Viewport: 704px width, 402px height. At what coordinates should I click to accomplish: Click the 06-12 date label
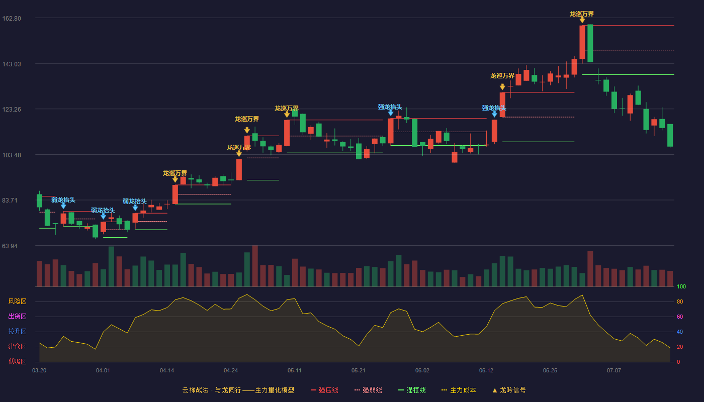[x=486, y=370]
